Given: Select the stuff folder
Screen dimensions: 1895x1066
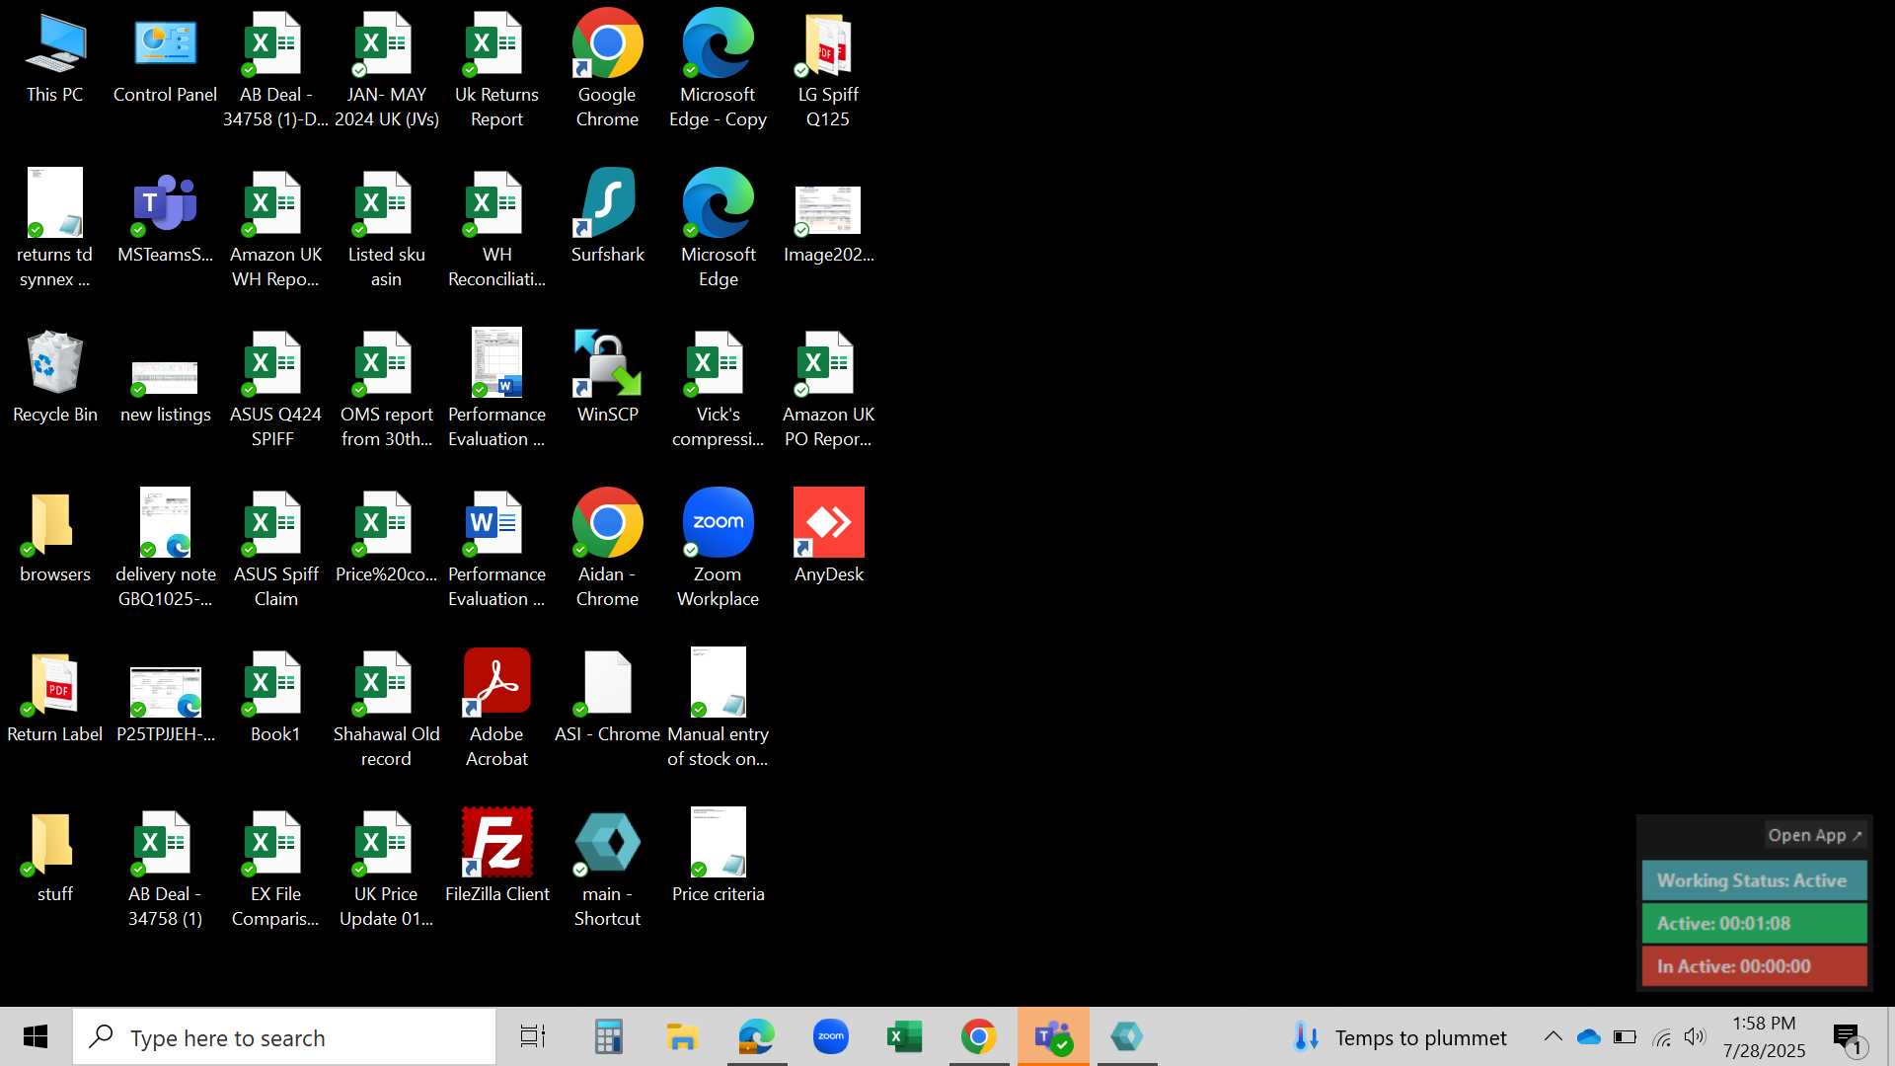Looking at the screenshot, I should pyautogui.click(x=55, y=857).
